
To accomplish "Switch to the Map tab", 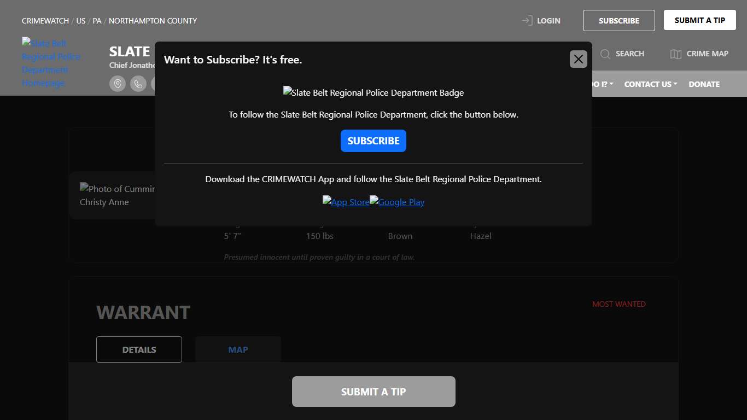I will tap(238, 349).
